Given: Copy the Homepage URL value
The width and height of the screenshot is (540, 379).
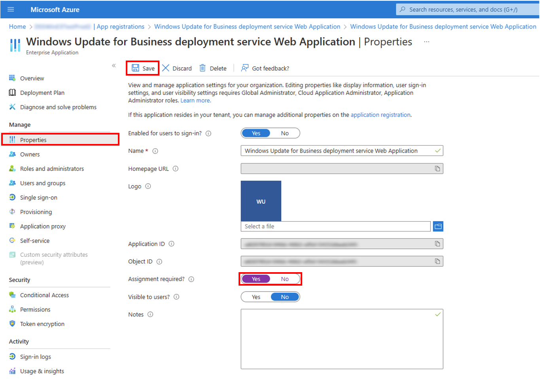Looking at the screenshot, I should [x=438, y=169].
